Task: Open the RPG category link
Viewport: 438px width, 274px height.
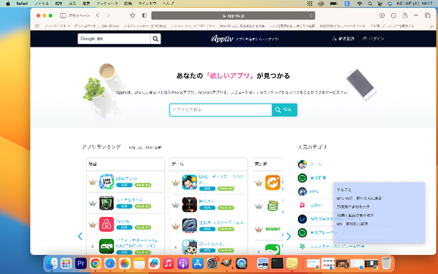Action: pos(314,191)
